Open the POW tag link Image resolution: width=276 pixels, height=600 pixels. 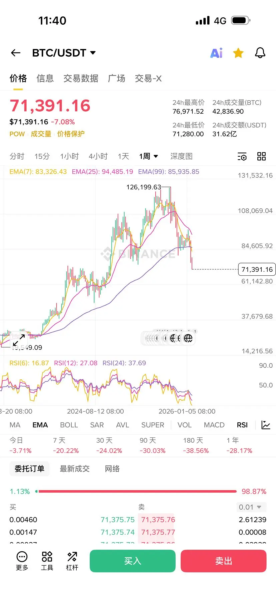point(17,134)
